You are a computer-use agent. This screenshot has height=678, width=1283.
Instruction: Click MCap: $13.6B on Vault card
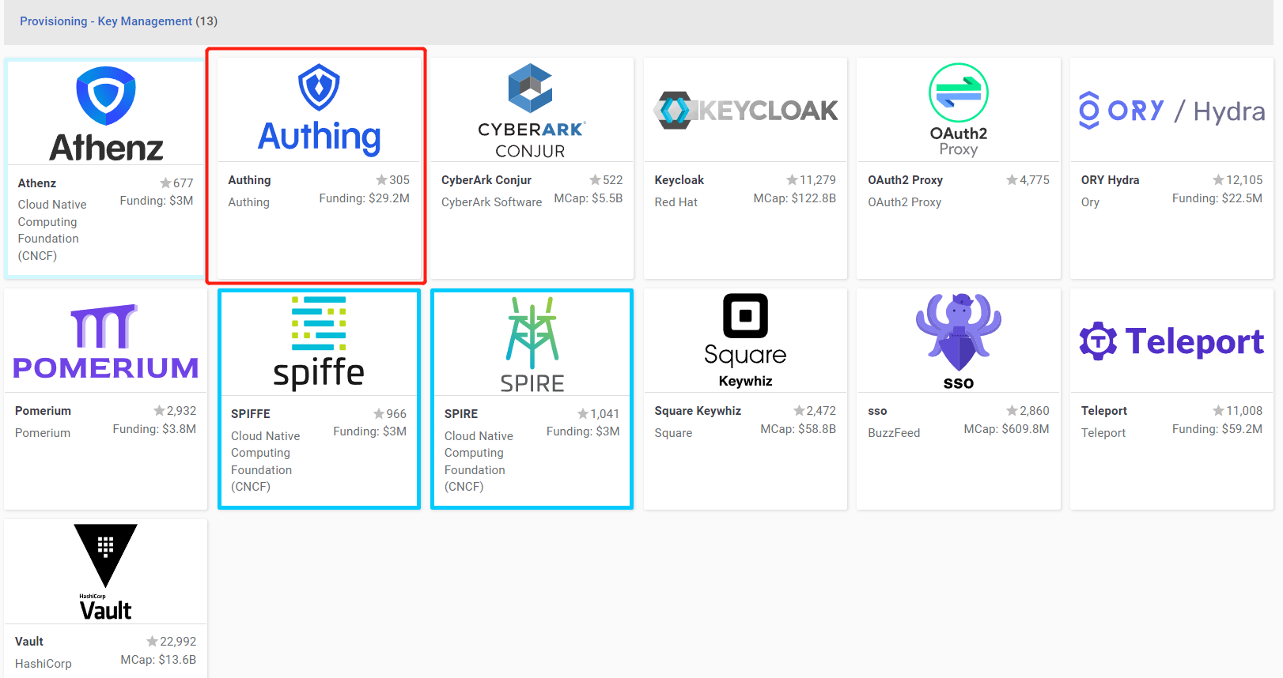click(x=158, y=660)
